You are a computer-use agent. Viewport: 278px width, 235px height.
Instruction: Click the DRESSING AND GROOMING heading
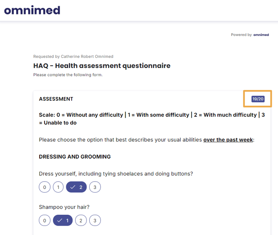[75, 157]
